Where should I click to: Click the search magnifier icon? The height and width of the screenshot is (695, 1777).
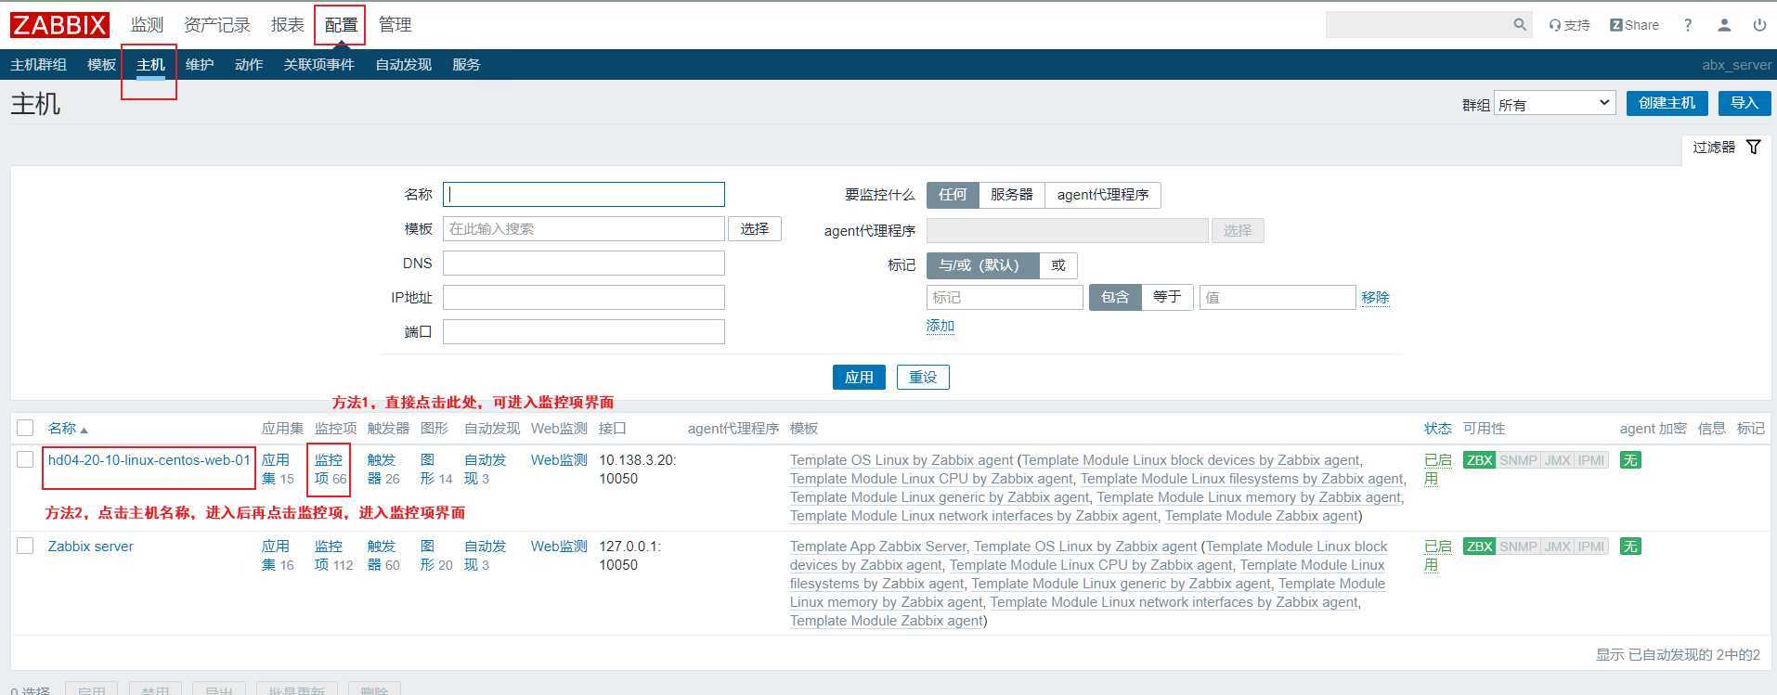tap(1520, 25)
